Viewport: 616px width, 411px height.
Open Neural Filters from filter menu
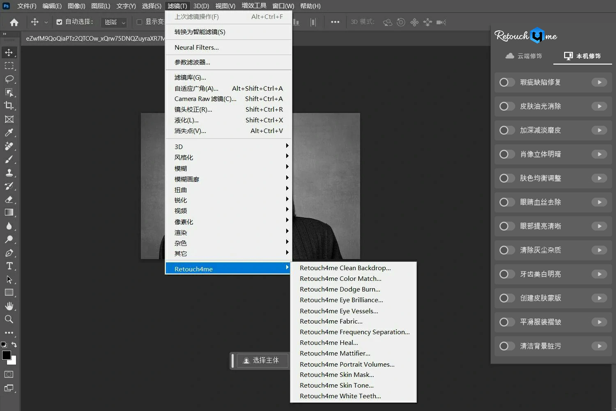(228, 47)
